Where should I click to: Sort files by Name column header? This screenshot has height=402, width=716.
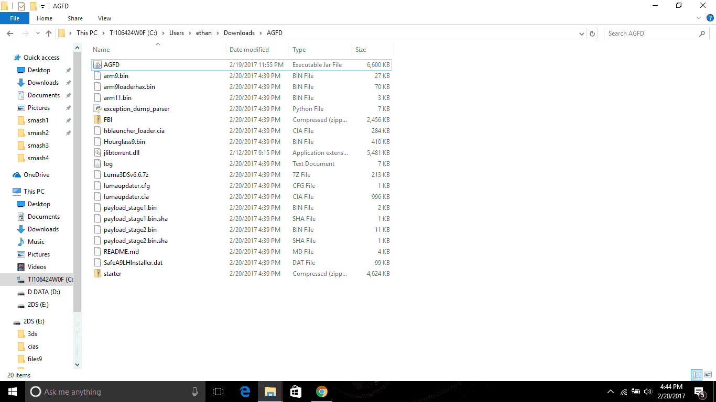[x=158, y=50]
